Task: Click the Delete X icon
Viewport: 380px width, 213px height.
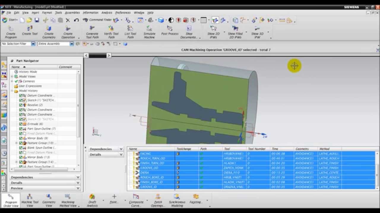Action: (68, 20)
